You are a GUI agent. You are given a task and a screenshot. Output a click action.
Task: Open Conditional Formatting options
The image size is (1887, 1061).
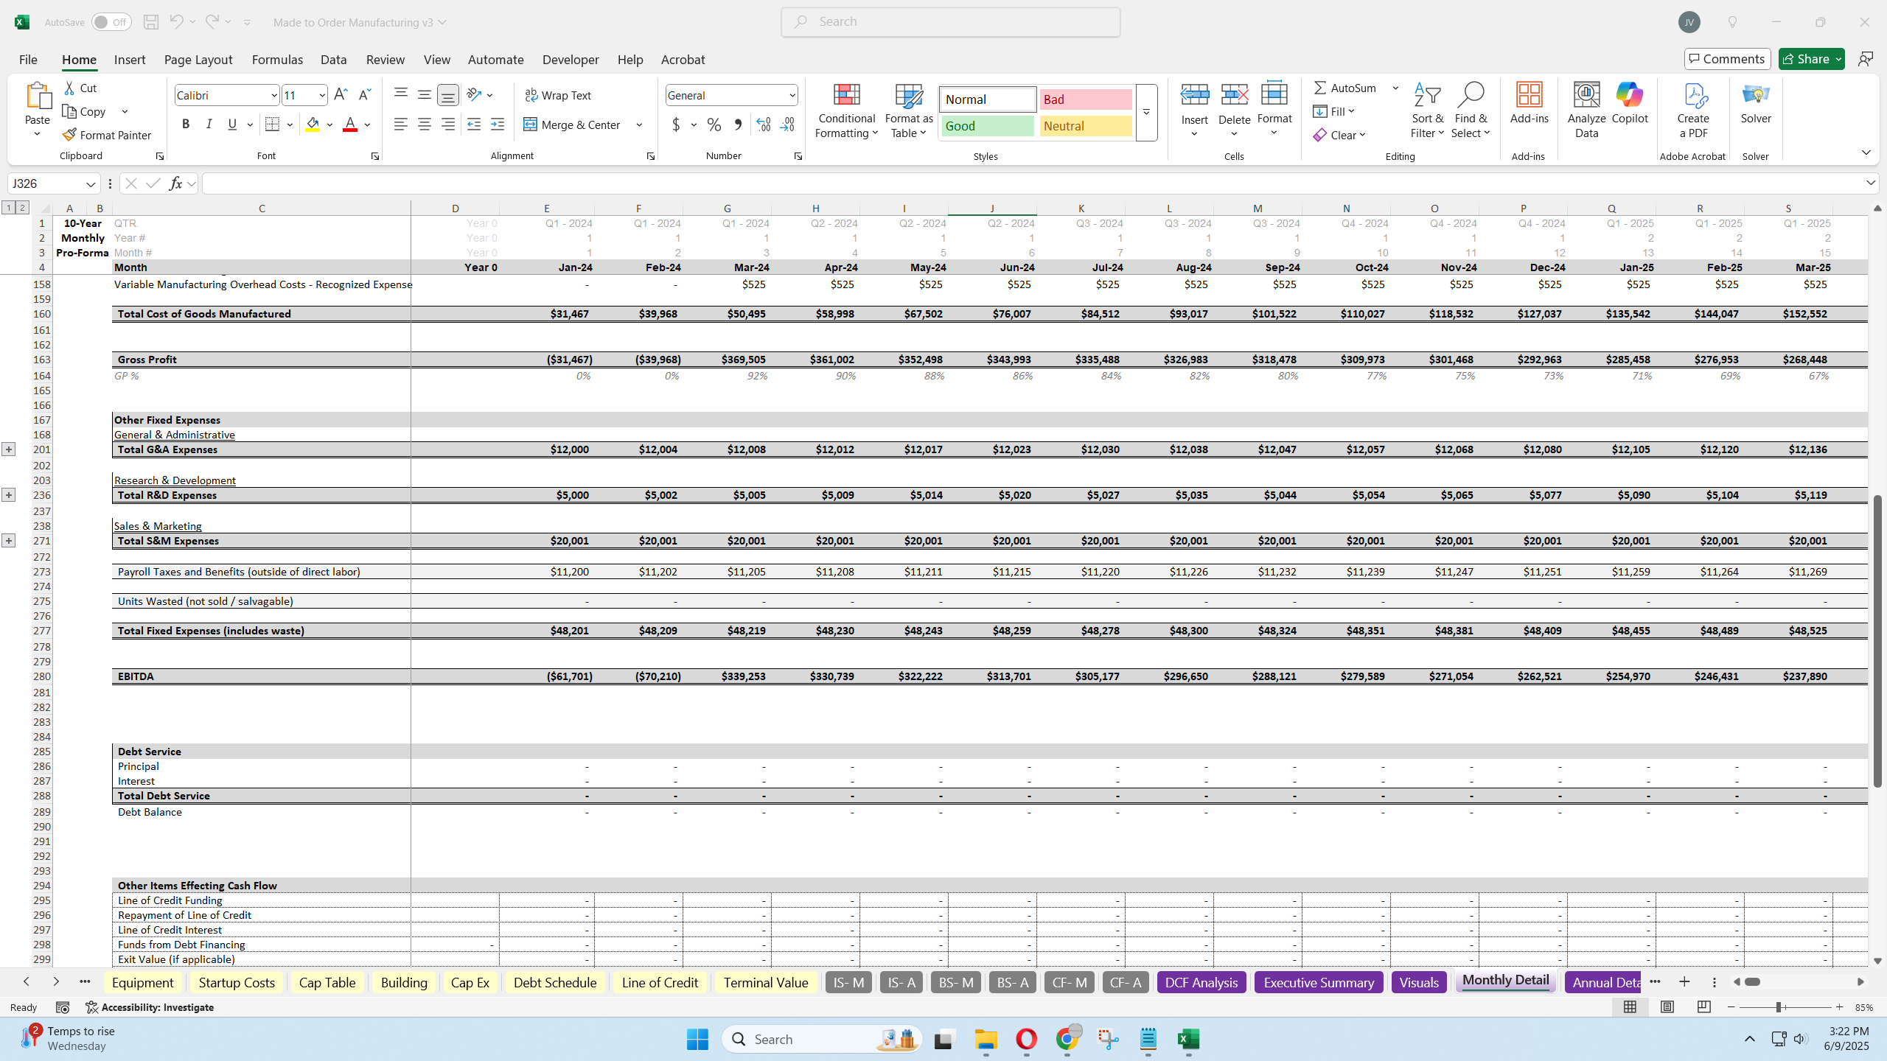pyautogui.click(x=845, y=111)
